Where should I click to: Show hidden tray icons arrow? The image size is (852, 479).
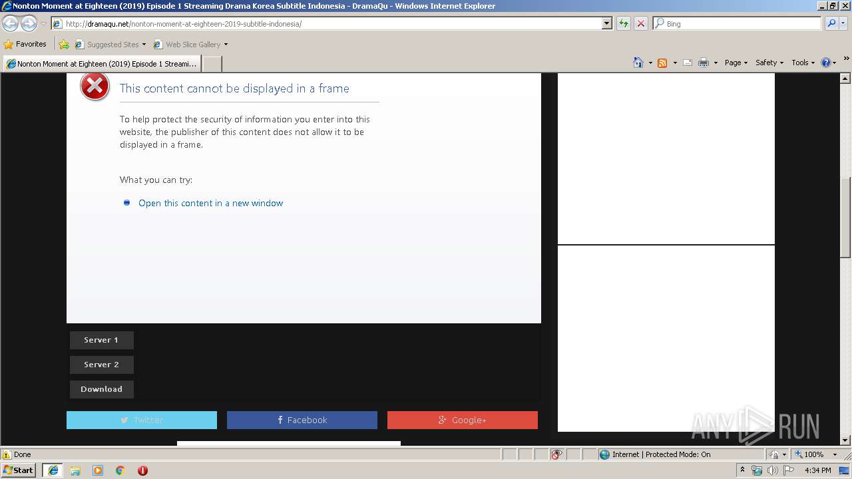click(742, 470)
